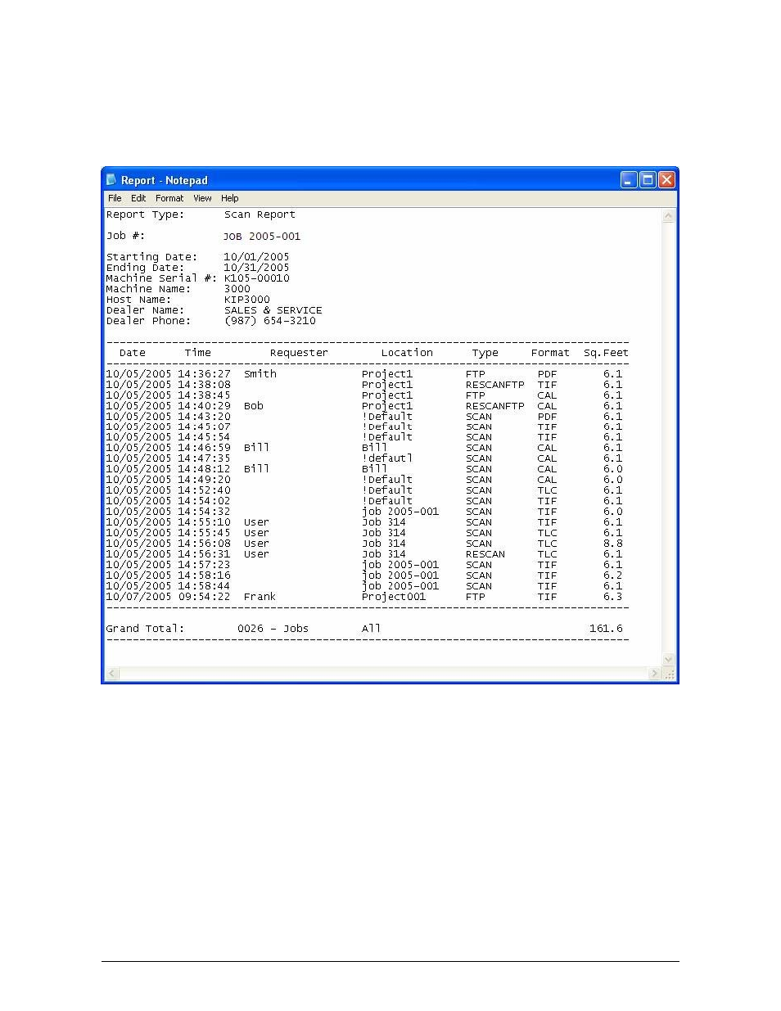The height and width of the screenshot is (1011, 781).
Task: Close the Report Notepad window
Action: (x=666, y=180)
